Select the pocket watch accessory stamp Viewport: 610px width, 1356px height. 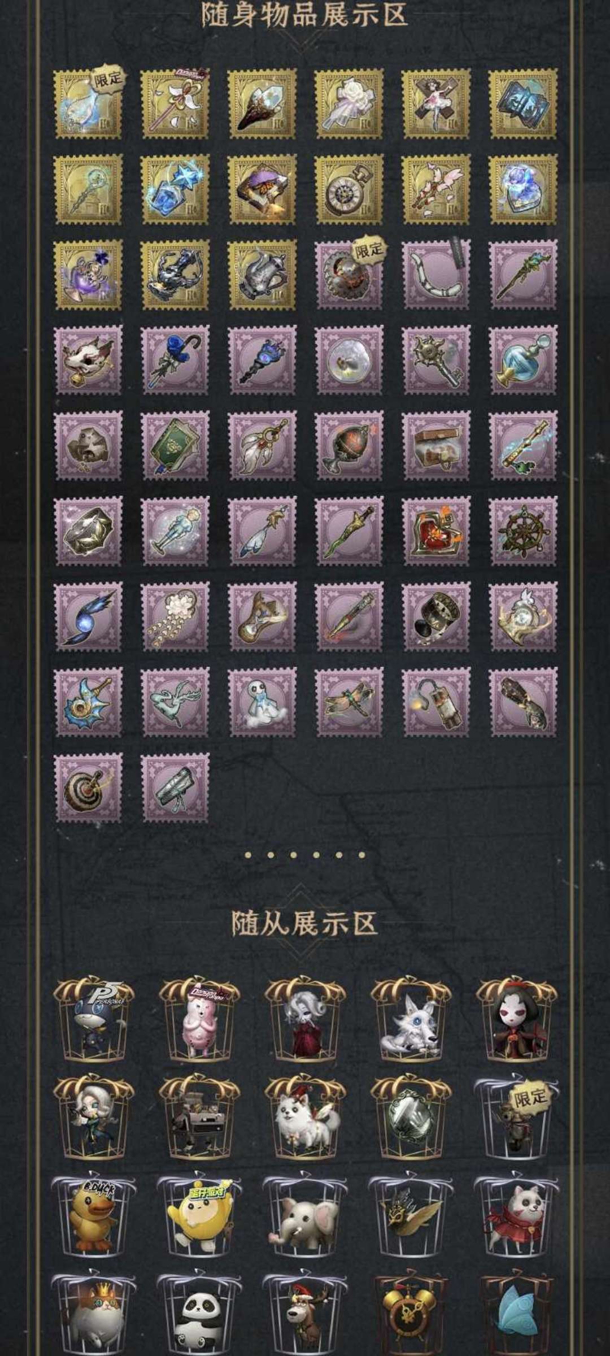348,190
